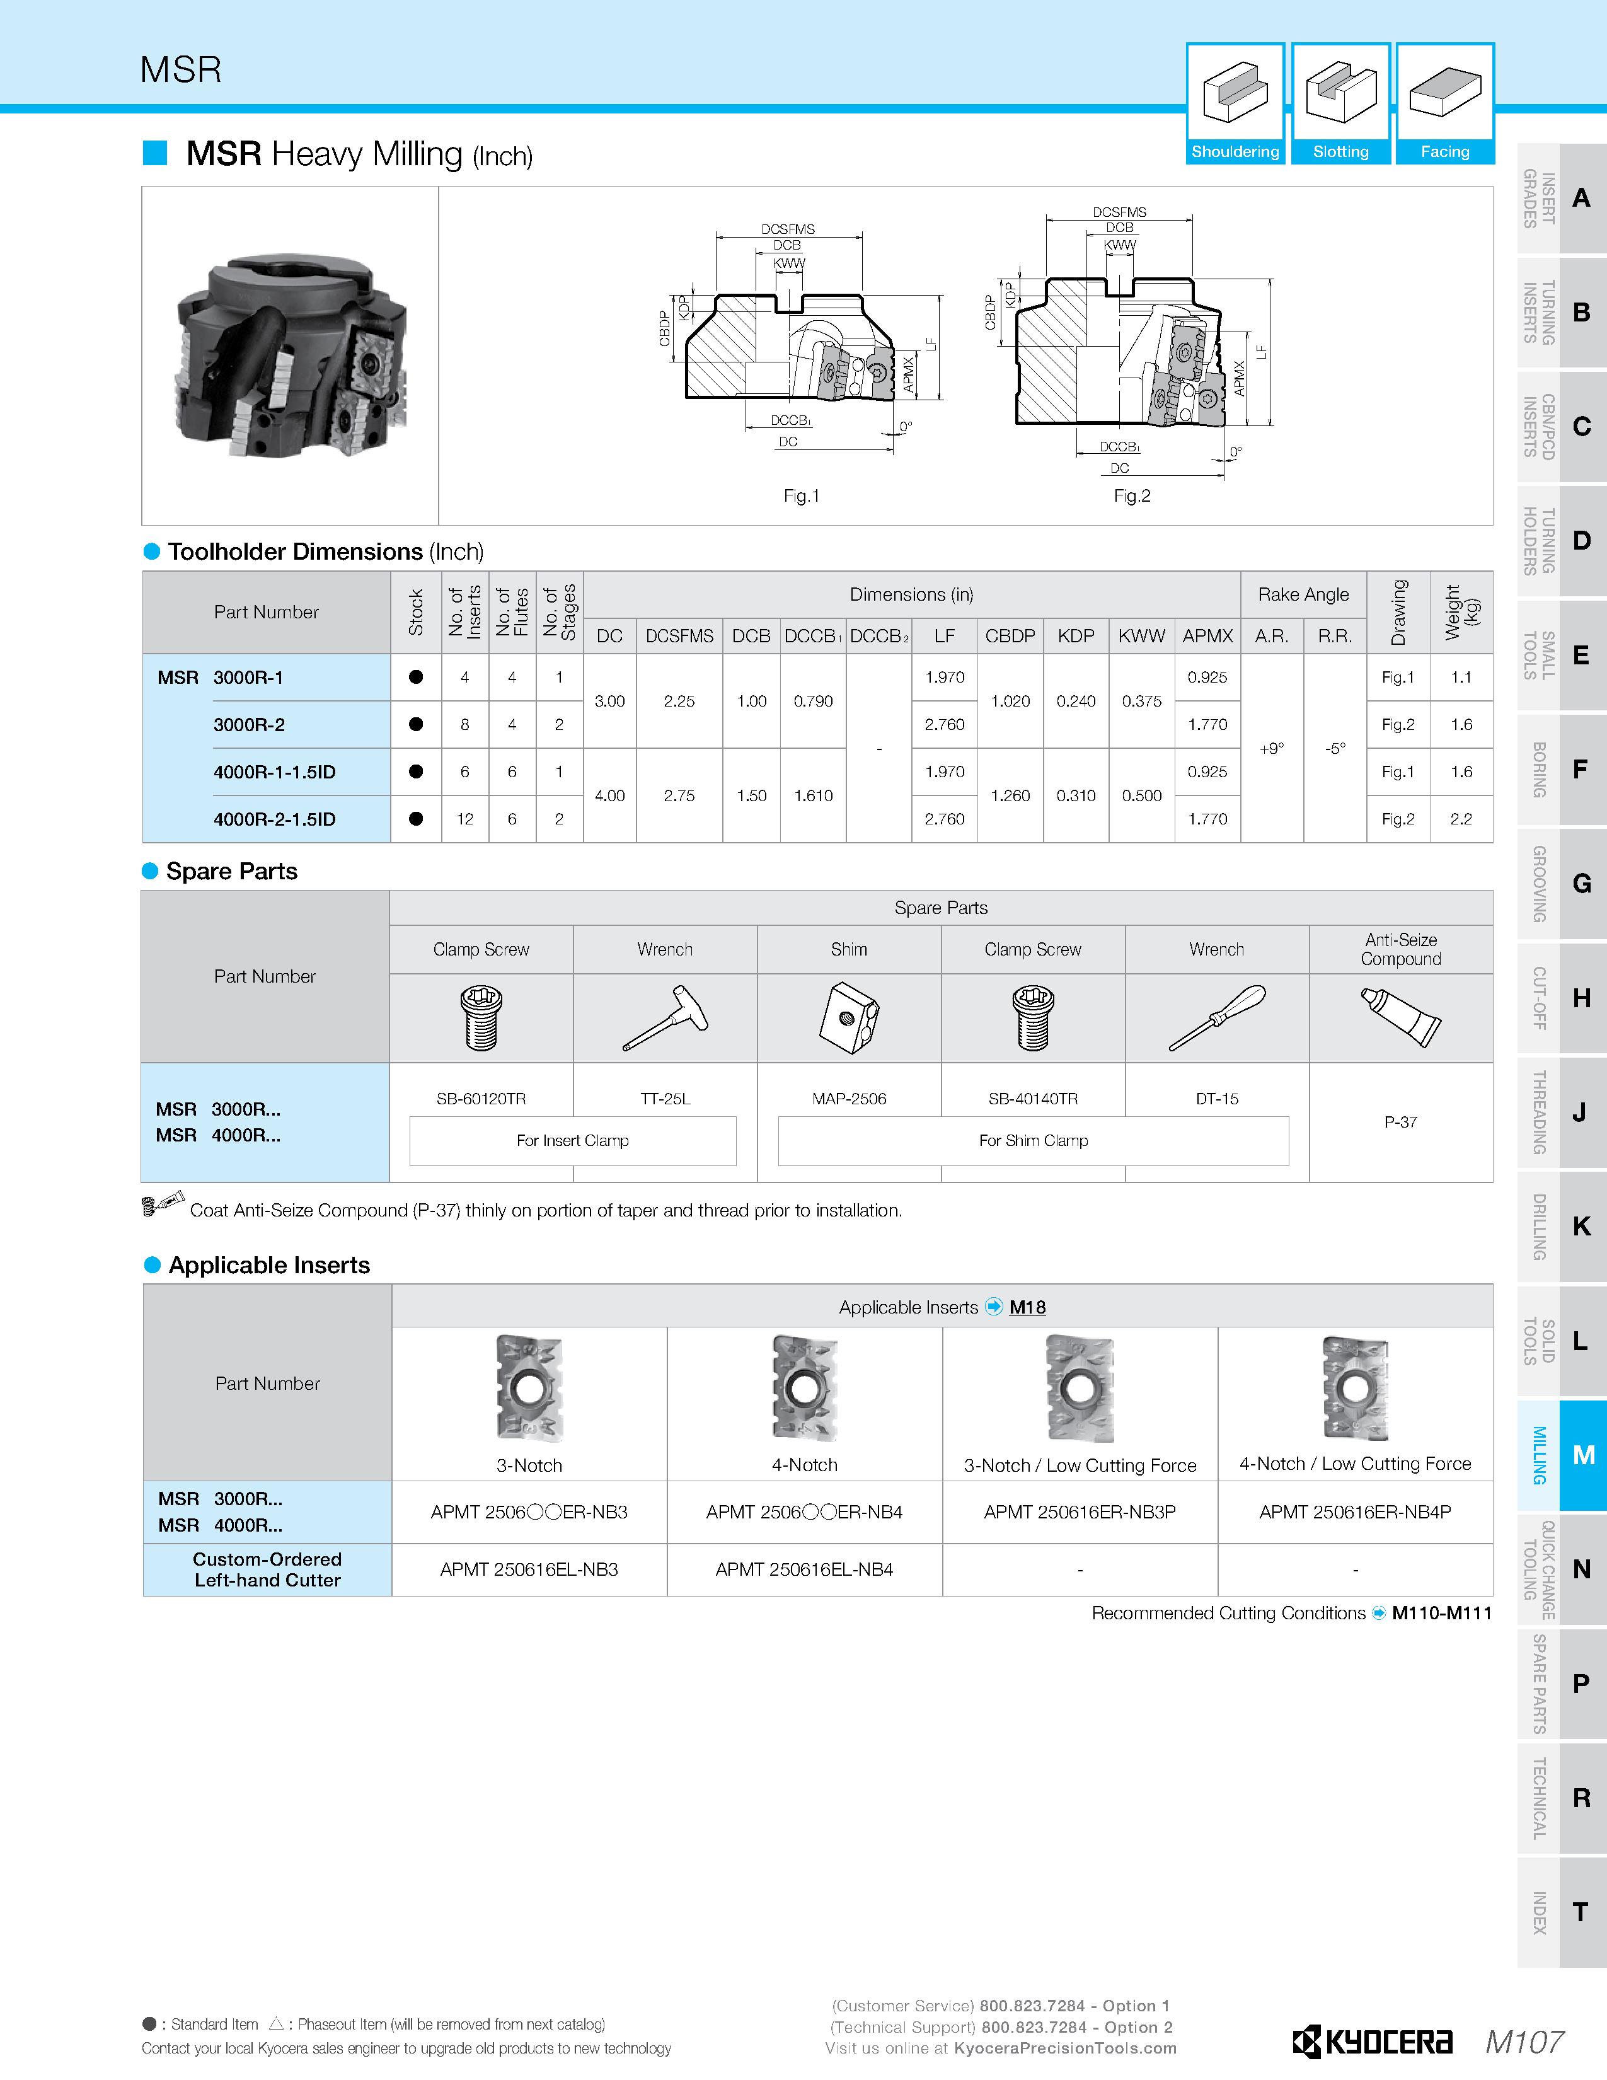
Task: Click the 3-Notch insert image
Action: click(x=529, y=1388)
